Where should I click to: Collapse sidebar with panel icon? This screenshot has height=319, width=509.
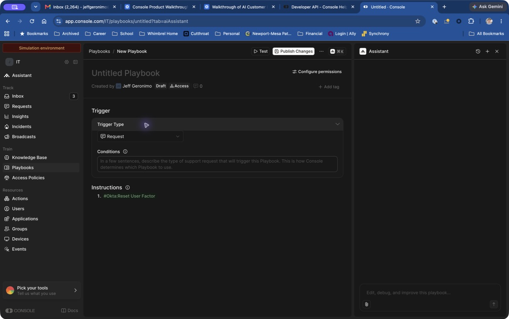pyautogui.click(x=75, y=62)
